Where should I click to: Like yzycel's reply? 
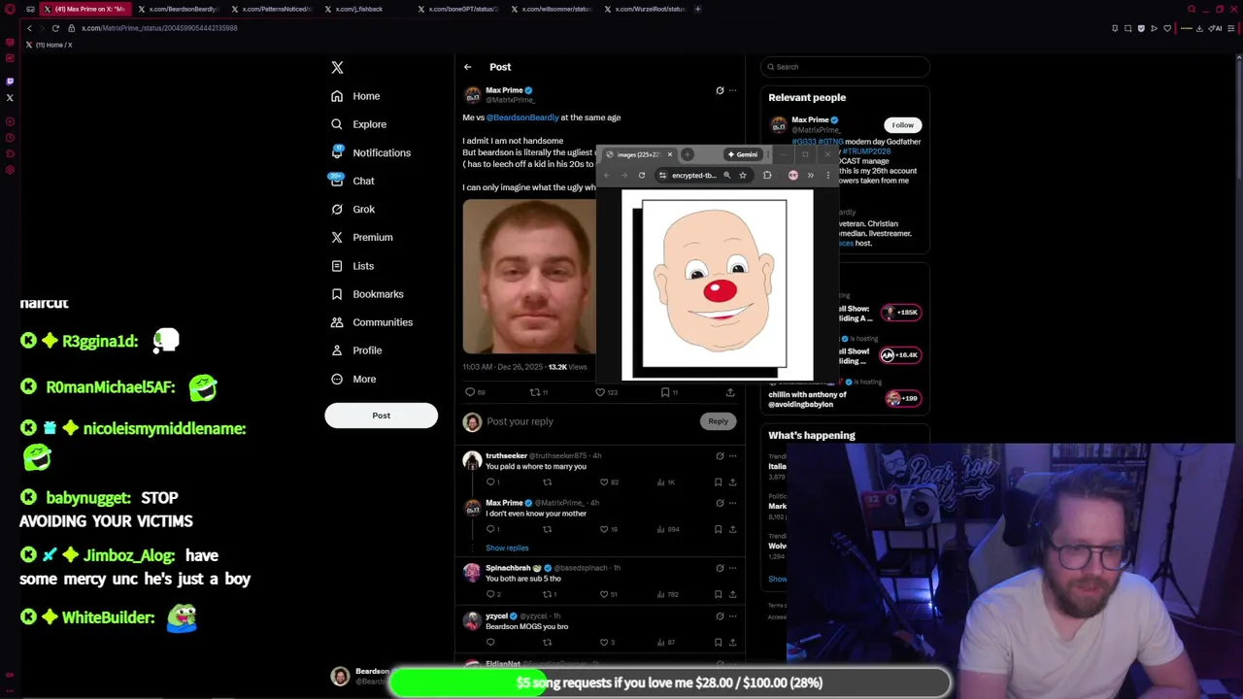(x=604, y=642)
